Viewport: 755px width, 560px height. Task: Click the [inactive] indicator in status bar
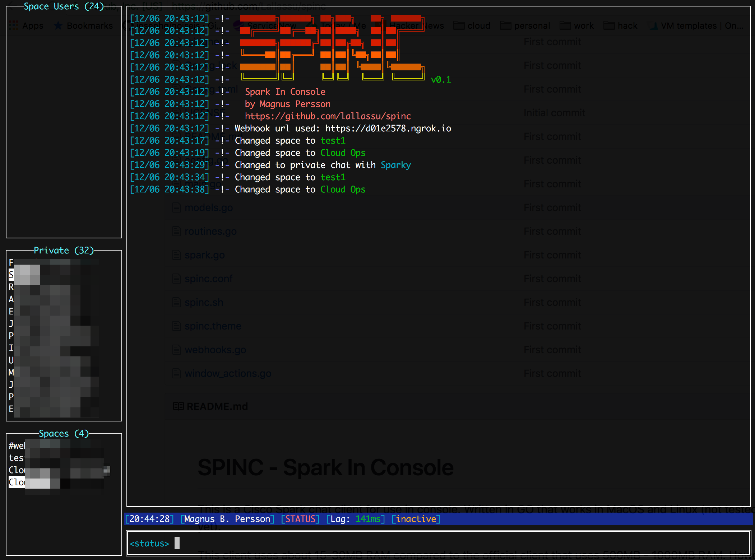click(416, 519)
